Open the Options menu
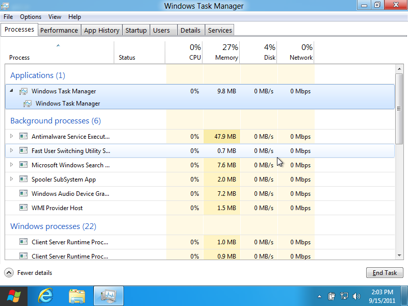408x306 pixels. [x=31, y=17]
